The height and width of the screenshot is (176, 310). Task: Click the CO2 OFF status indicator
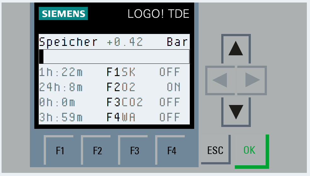tap(170, 102)
